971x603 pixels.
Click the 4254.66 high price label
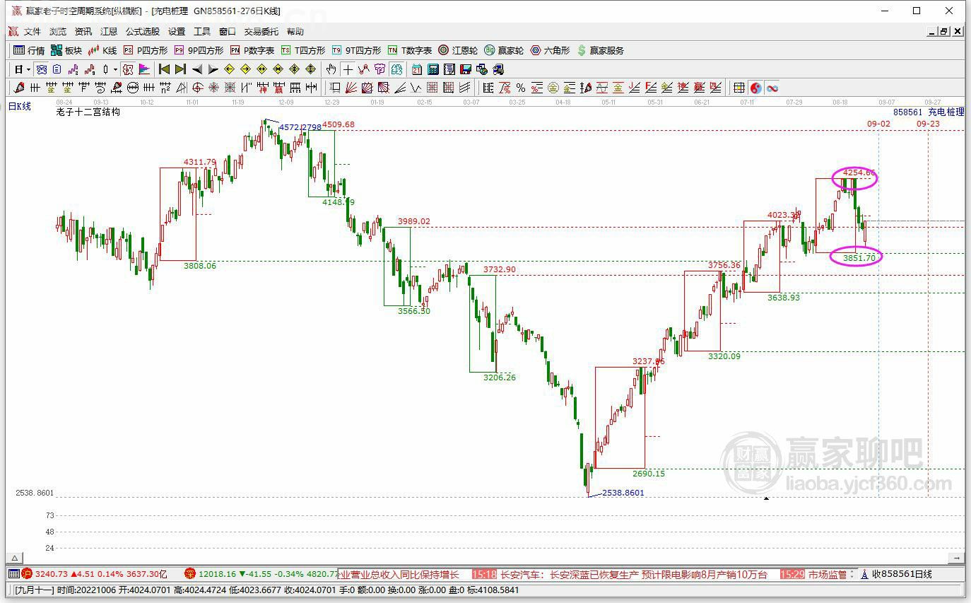859,172
